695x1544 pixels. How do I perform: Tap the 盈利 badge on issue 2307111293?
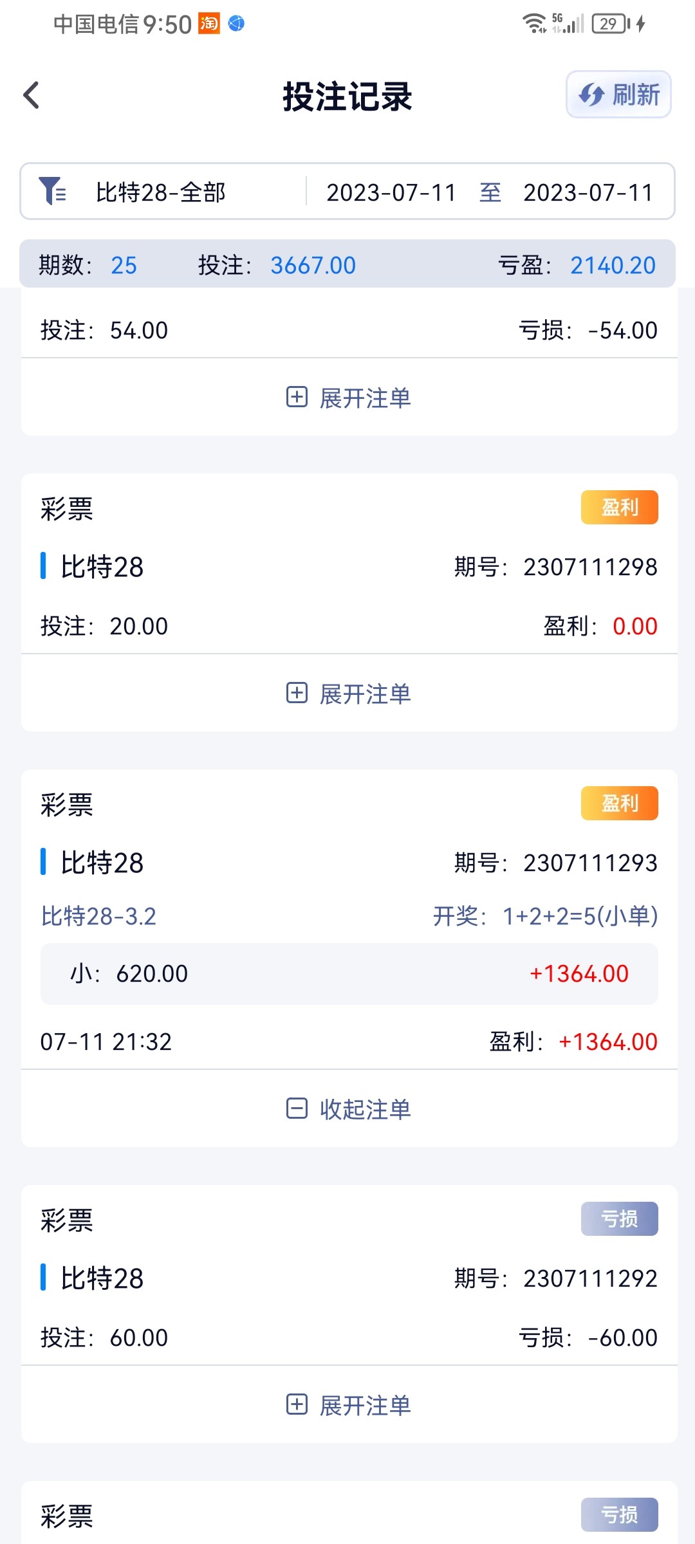click(x=619, y=804)
